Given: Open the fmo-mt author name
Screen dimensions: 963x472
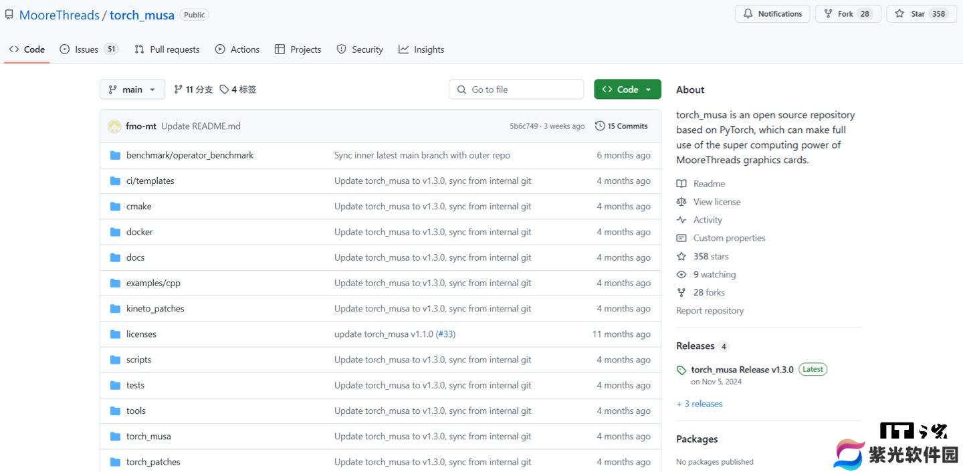Looking at the screenshot, I should [x=141, y=126].
